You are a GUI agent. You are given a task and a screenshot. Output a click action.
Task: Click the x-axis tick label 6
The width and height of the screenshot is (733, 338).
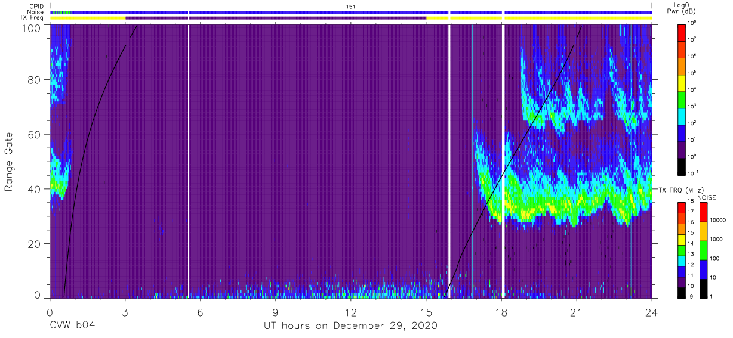click(200, 312)
